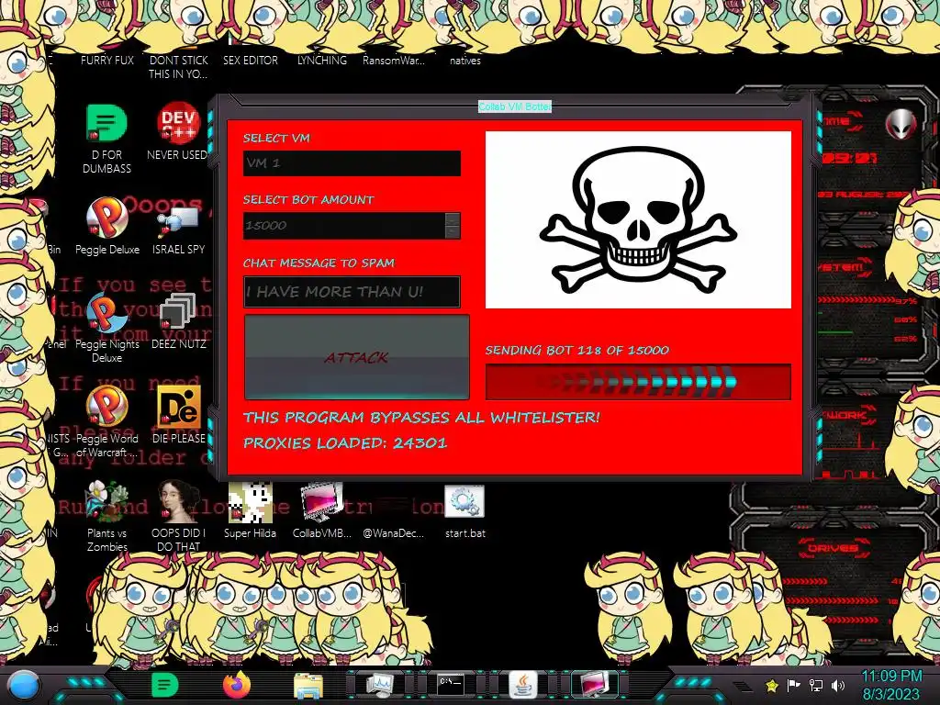Click the skull and crossbones image
The width and height of the screenshot is (940, 705).
pyautogui.click(x=638, y=220)
